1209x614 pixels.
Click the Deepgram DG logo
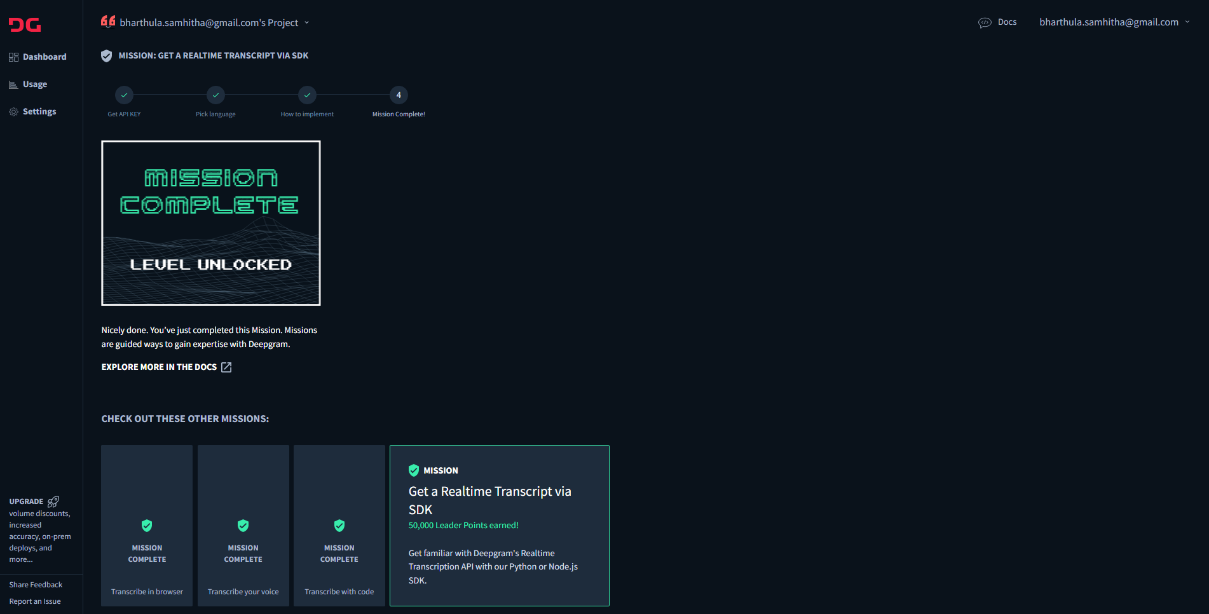[x=25, y=25]
